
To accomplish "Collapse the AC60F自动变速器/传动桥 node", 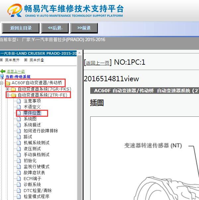I will coord(1,83).
